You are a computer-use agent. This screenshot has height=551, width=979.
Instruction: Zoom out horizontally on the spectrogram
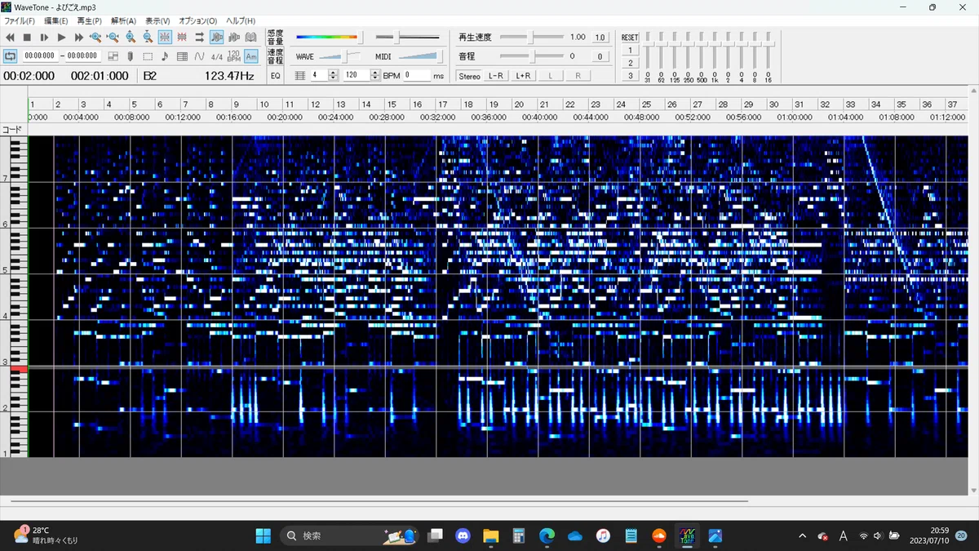[113, 38]
